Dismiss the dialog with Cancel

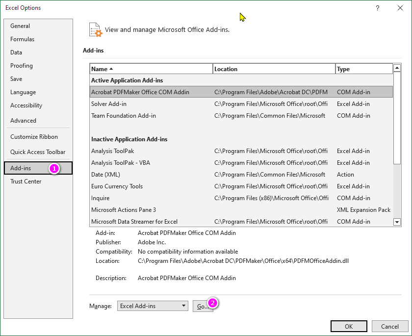click(x=390, y=326)
